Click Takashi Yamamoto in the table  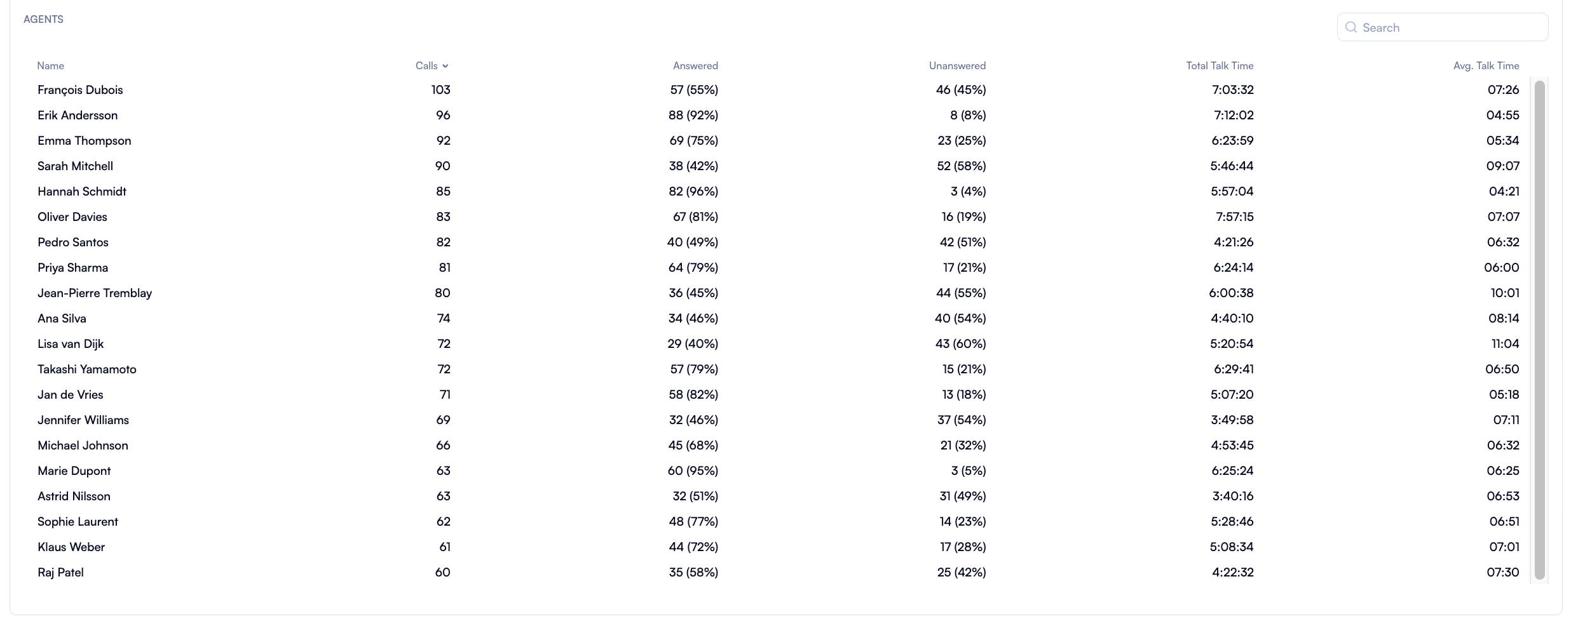[87, 370]
